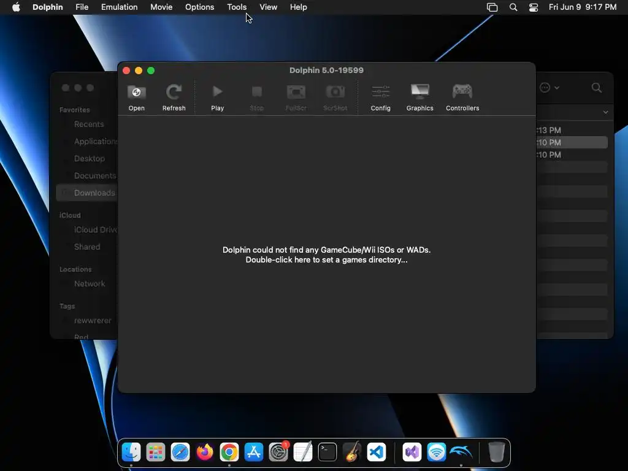
Task: Launch Visual Studio Code from the Dock
Action: point(377,452)
